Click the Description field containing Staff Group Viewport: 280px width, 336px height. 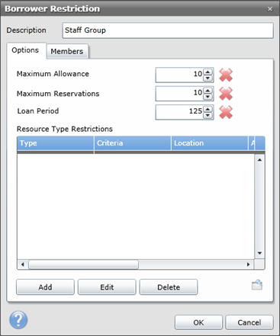168,30
